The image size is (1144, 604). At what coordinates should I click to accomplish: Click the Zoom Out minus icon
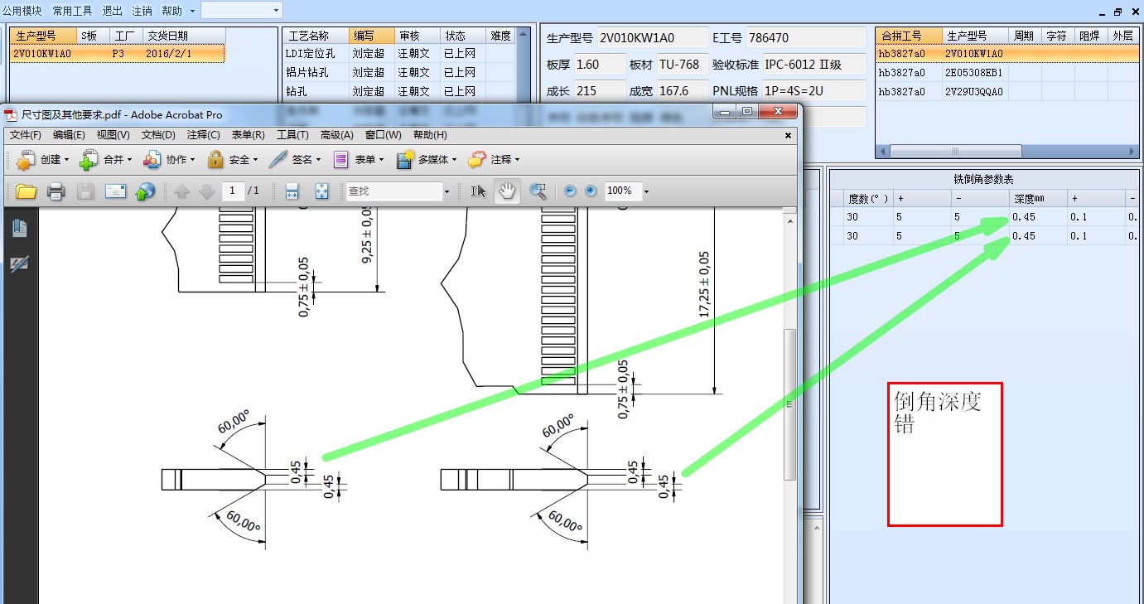(570, 191)
